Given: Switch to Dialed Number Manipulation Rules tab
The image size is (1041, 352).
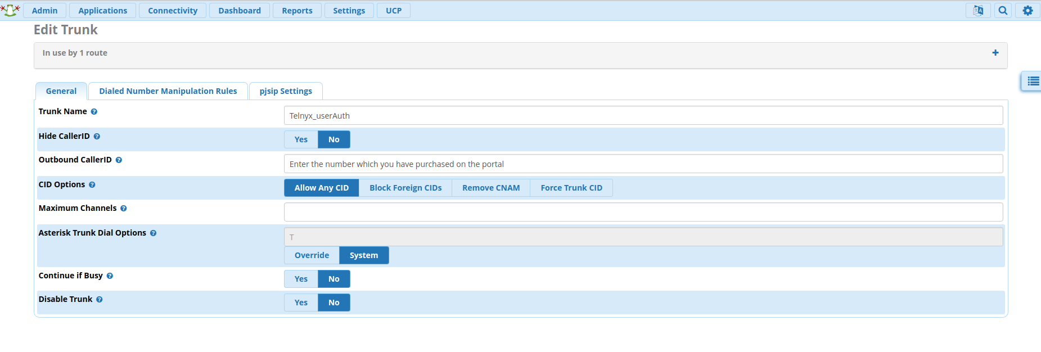Looking at the screenshot, I should 168,91.
